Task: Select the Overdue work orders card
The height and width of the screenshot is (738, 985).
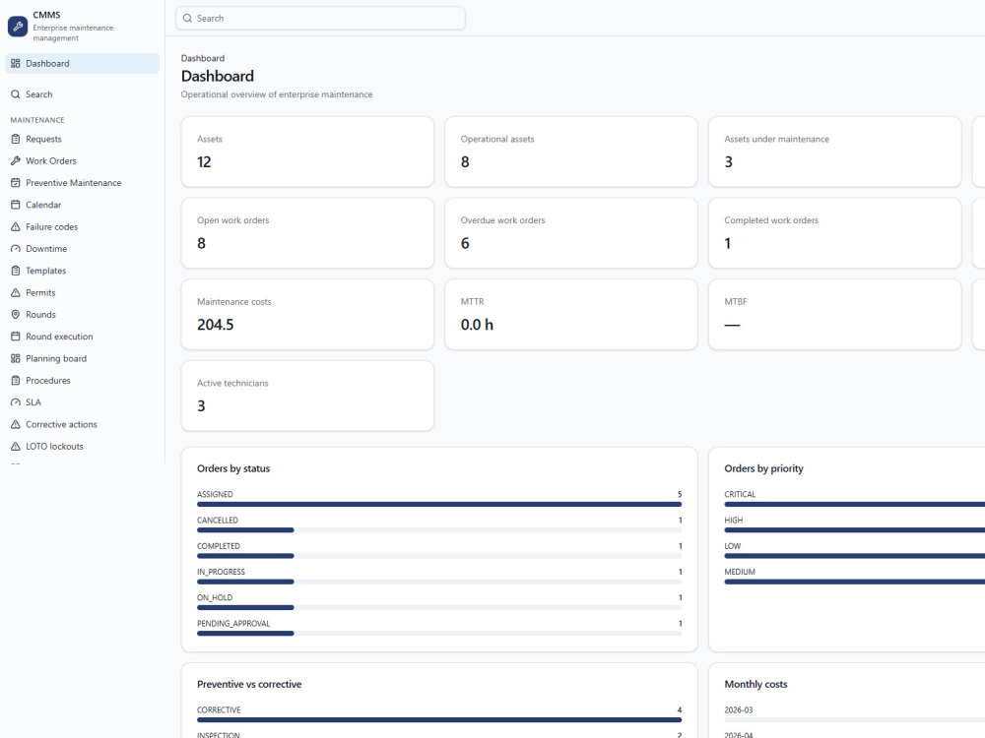Action: pos(571,233)
